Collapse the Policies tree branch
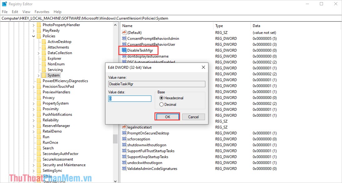 point(33,36)
